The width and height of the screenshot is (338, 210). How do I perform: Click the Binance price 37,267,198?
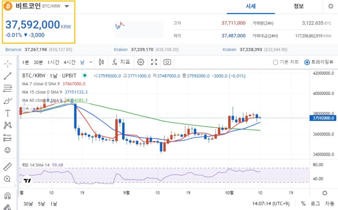tap(36, 49)
